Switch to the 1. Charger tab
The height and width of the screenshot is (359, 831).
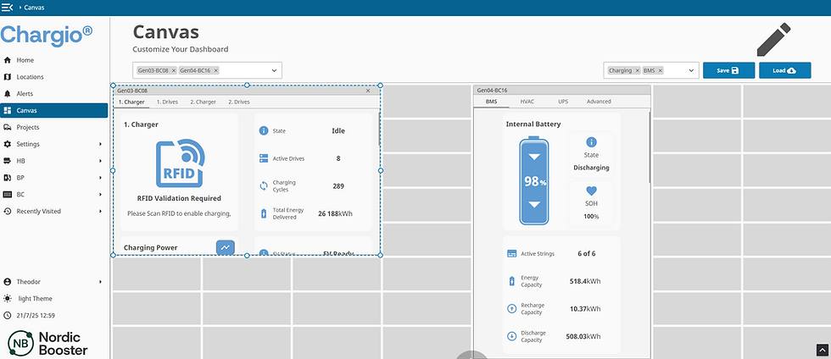(131, 102)
